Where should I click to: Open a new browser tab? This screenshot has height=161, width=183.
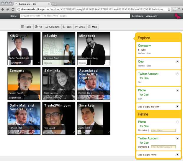coord(54,4)
